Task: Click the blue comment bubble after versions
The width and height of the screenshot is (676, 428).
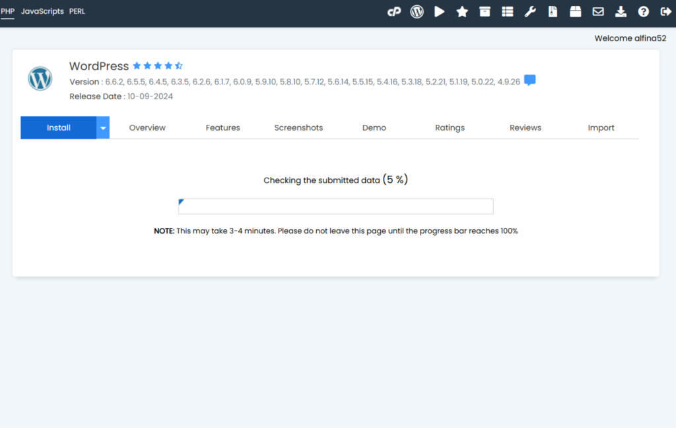Action: (x=529, y=81)
